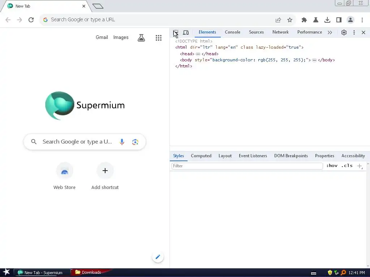
Task: Customize this page pencil button
Action: point(158,257)
